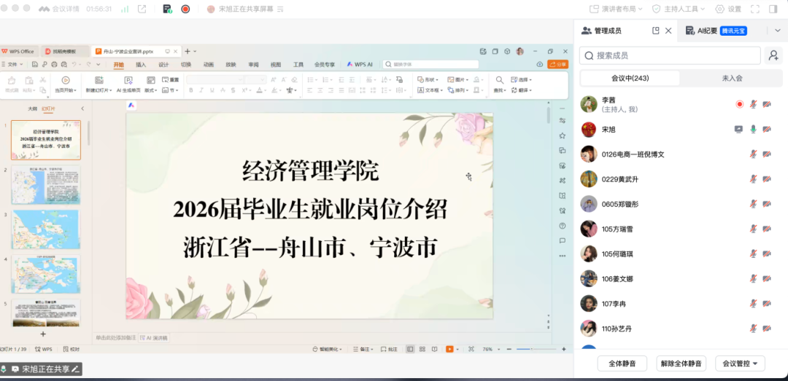Toggle camera for 0229黄武升

coord(766,180)
